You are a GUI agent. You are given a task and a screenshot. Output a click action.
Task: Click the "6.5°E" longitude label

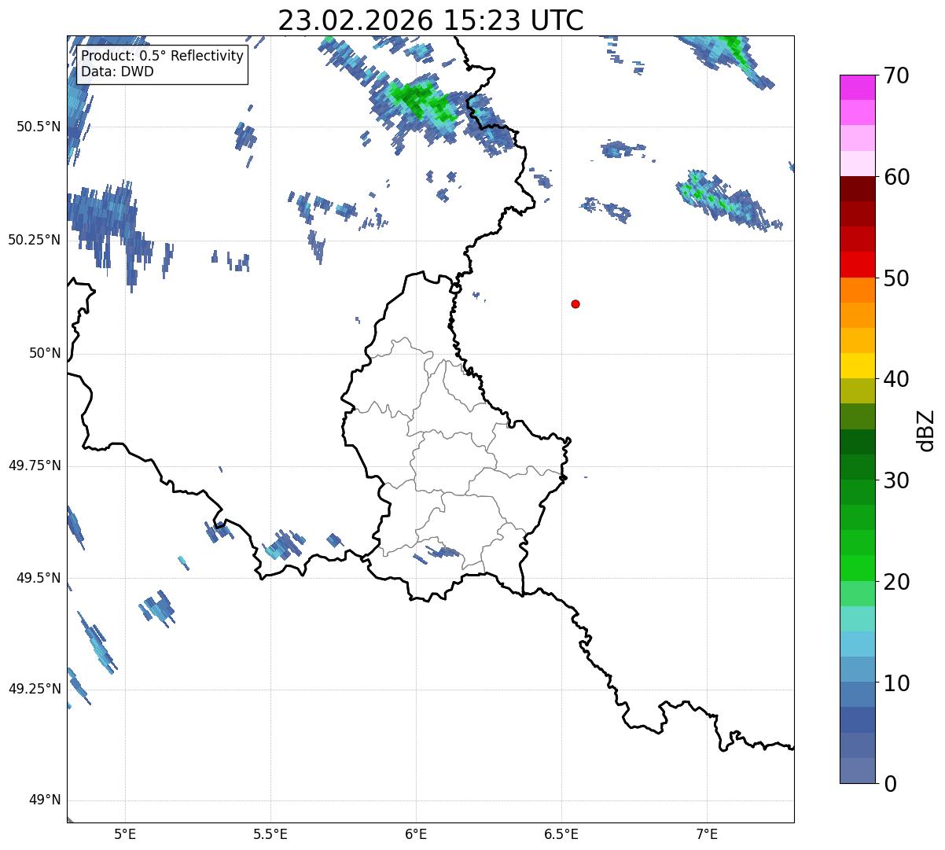tap(561, 833)
